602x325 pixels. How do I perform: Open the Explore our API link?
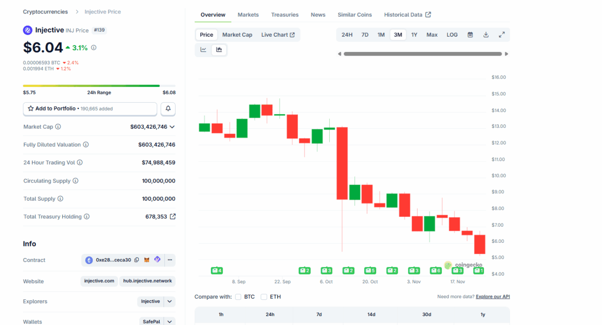coord(492,297)
